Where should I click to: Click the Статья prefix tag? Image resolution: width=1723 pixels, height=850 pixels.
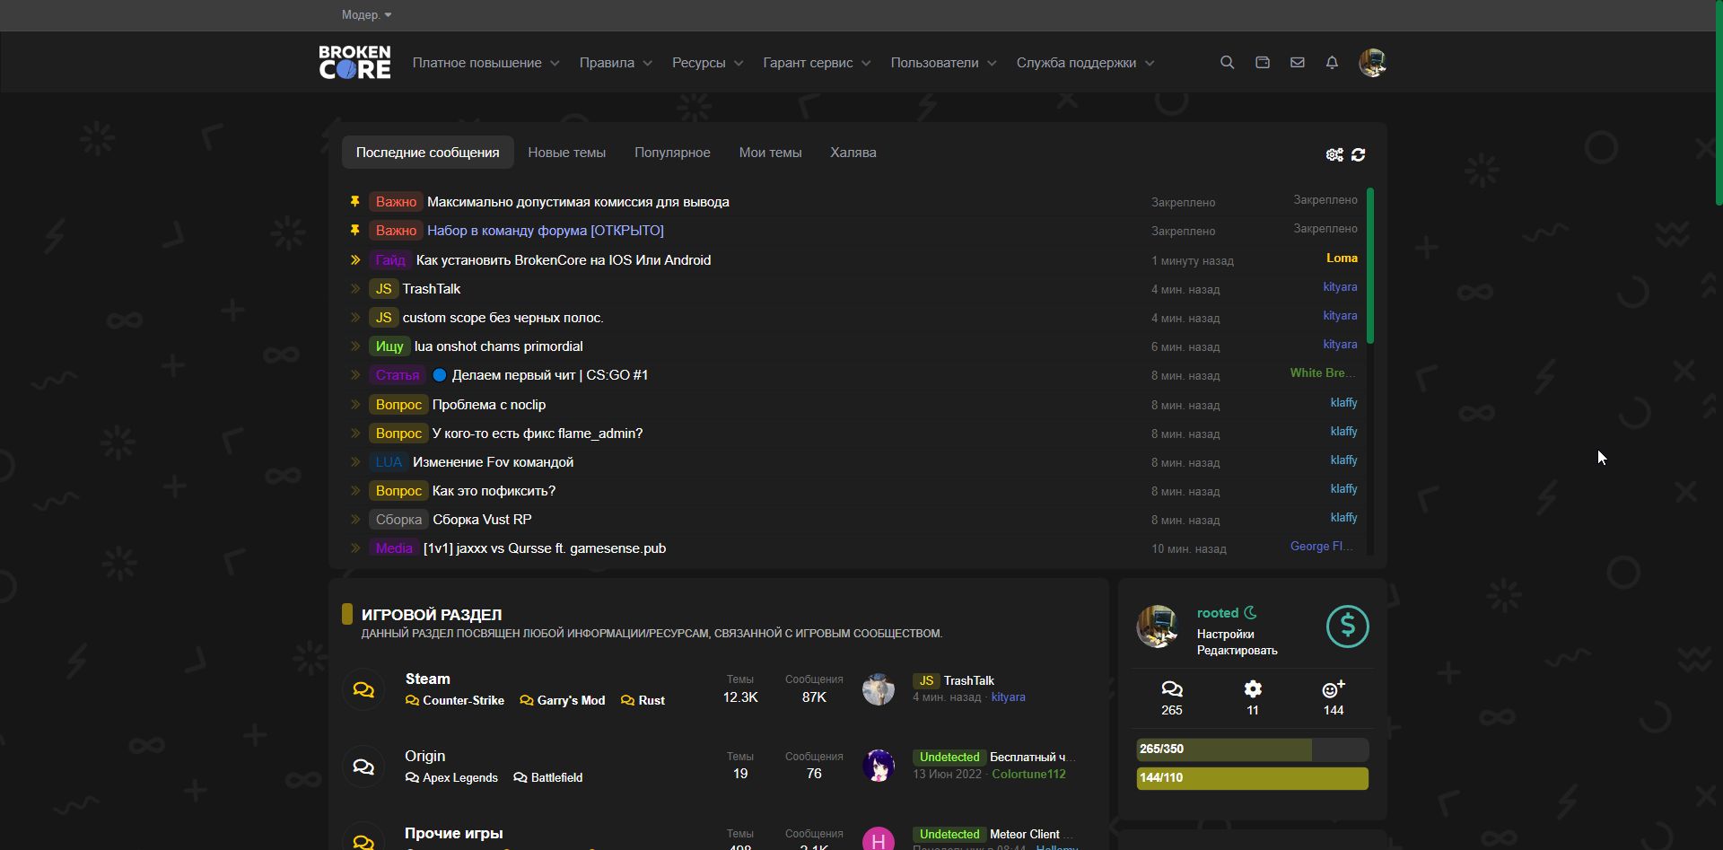(398, 375)
